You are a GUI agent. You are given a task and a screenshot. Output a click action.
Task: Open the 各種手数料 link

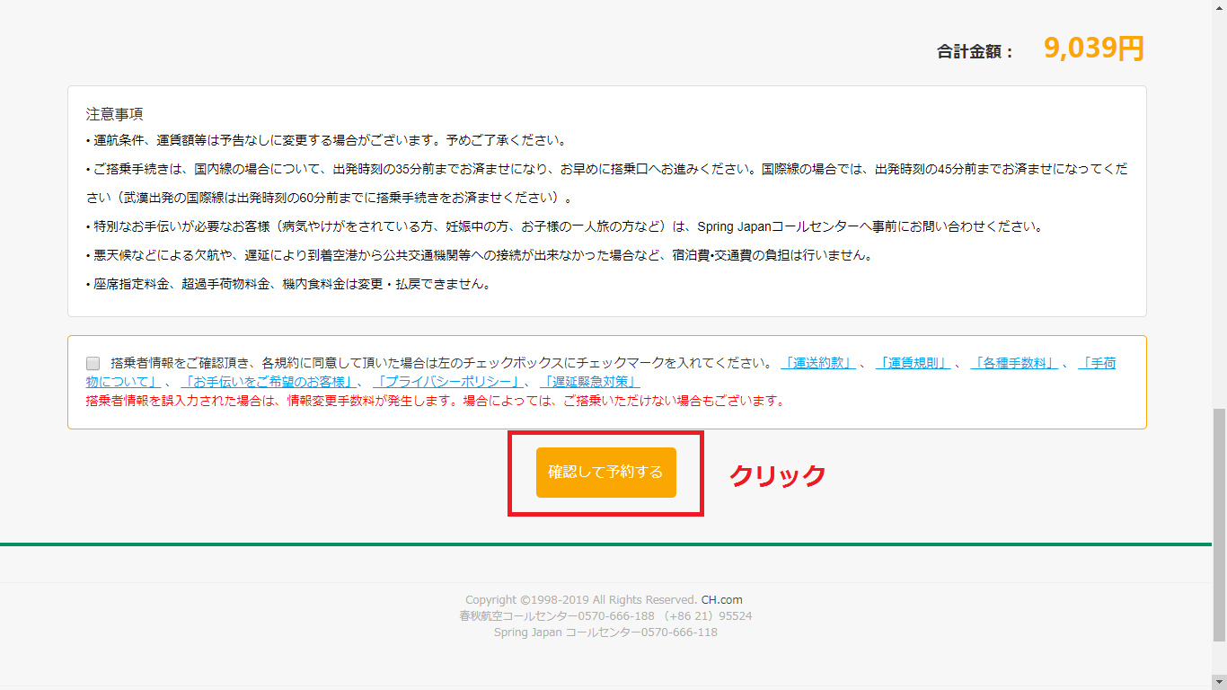(x=1014, y=364)
